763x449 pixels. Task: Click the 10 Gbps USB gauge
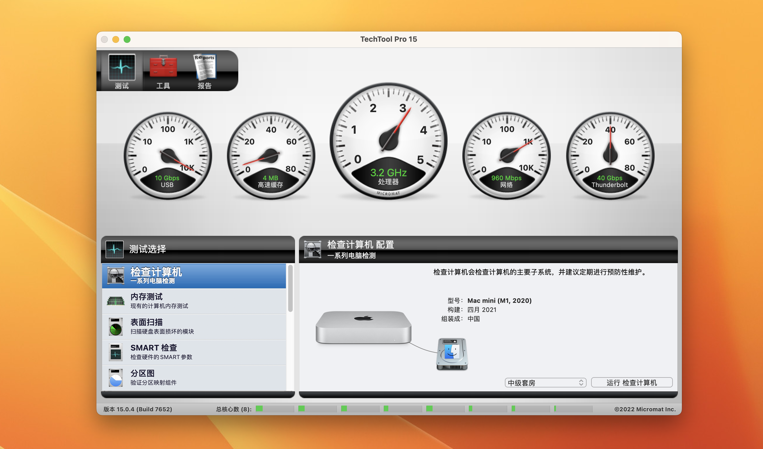[167, 156]
